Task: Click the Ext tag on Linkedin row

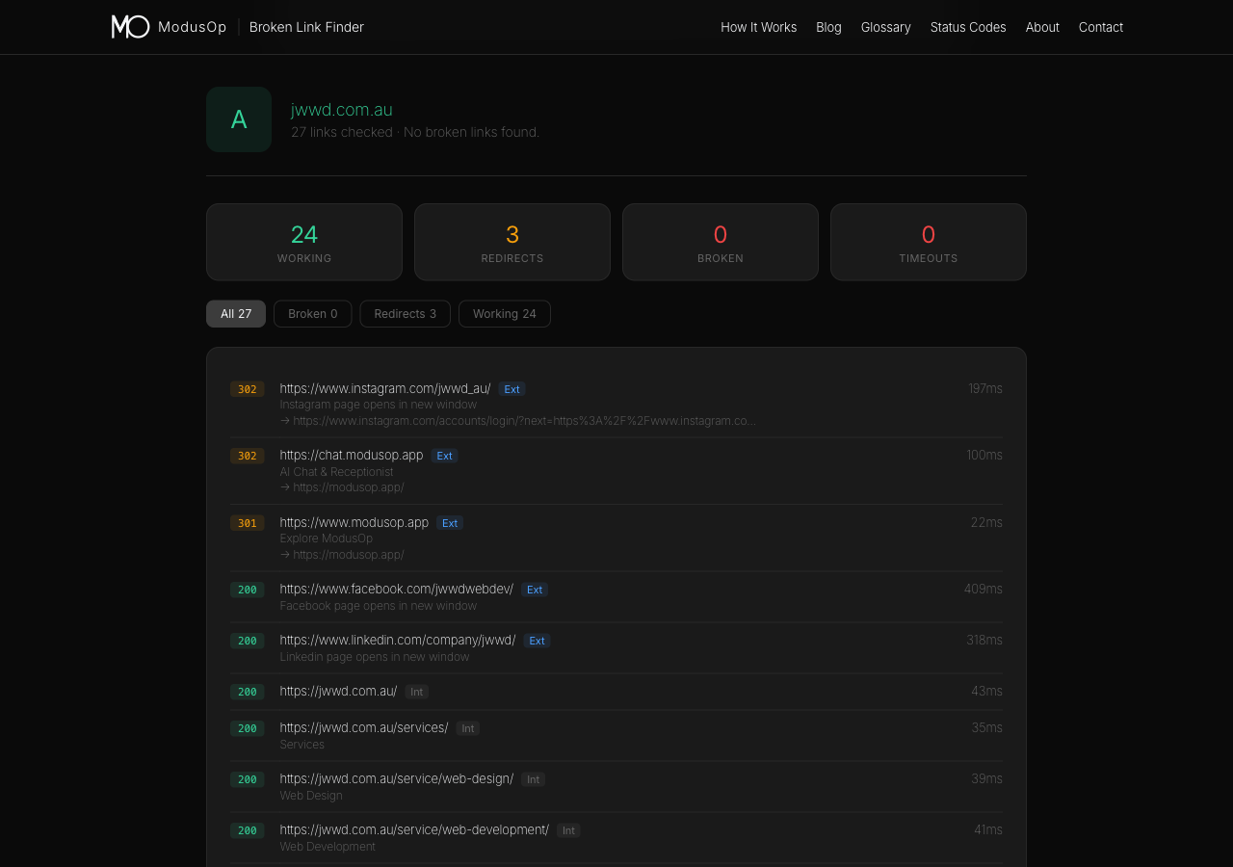Action: pyautogui.click(x=538, y=641)
